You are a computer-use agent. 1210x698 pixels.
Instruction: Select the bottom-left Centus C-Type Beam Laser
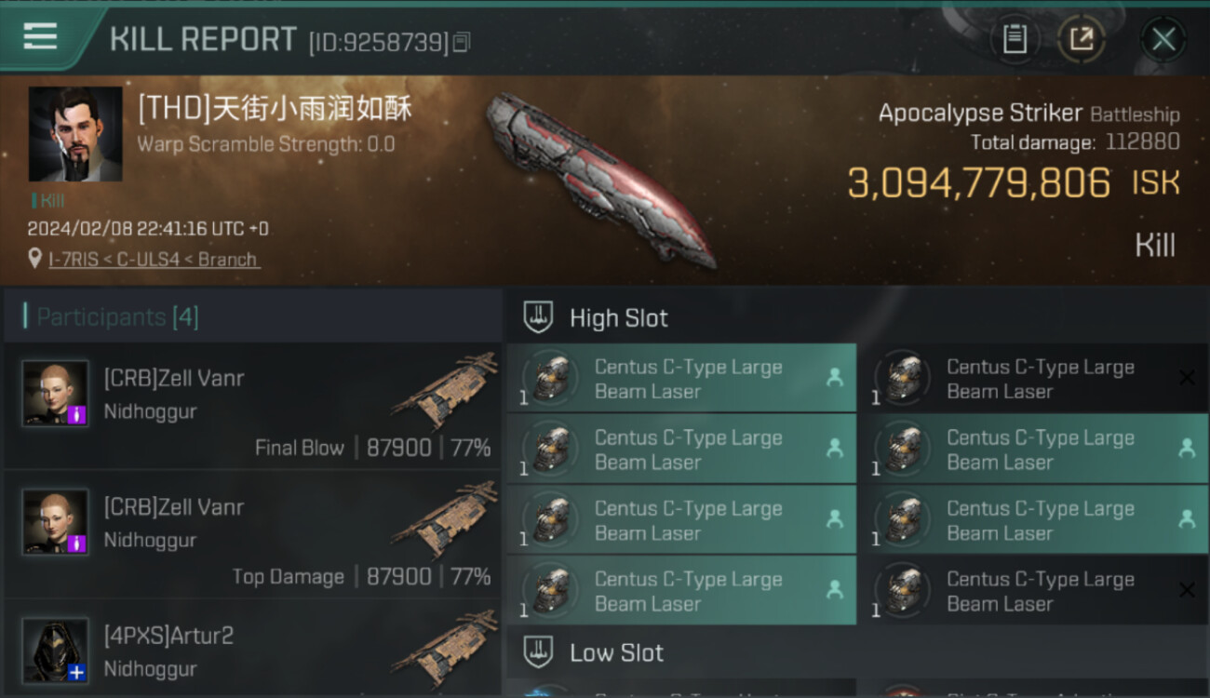(x=681, y=591)
